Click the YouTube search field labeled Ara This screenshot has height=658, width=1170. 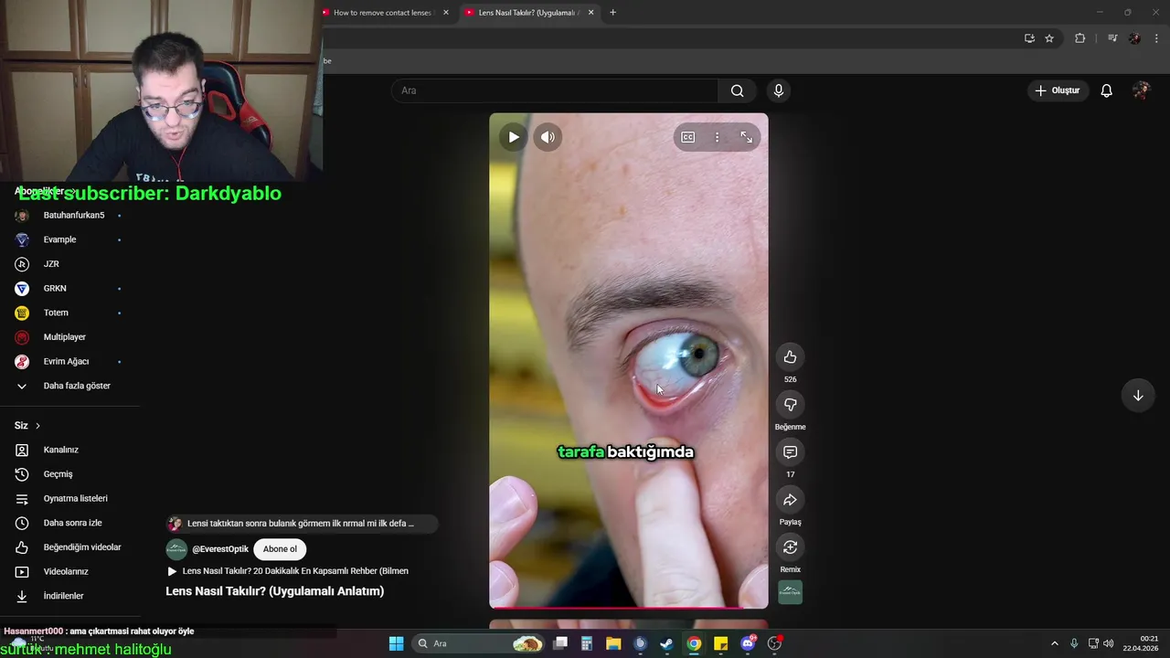point(555,90)
